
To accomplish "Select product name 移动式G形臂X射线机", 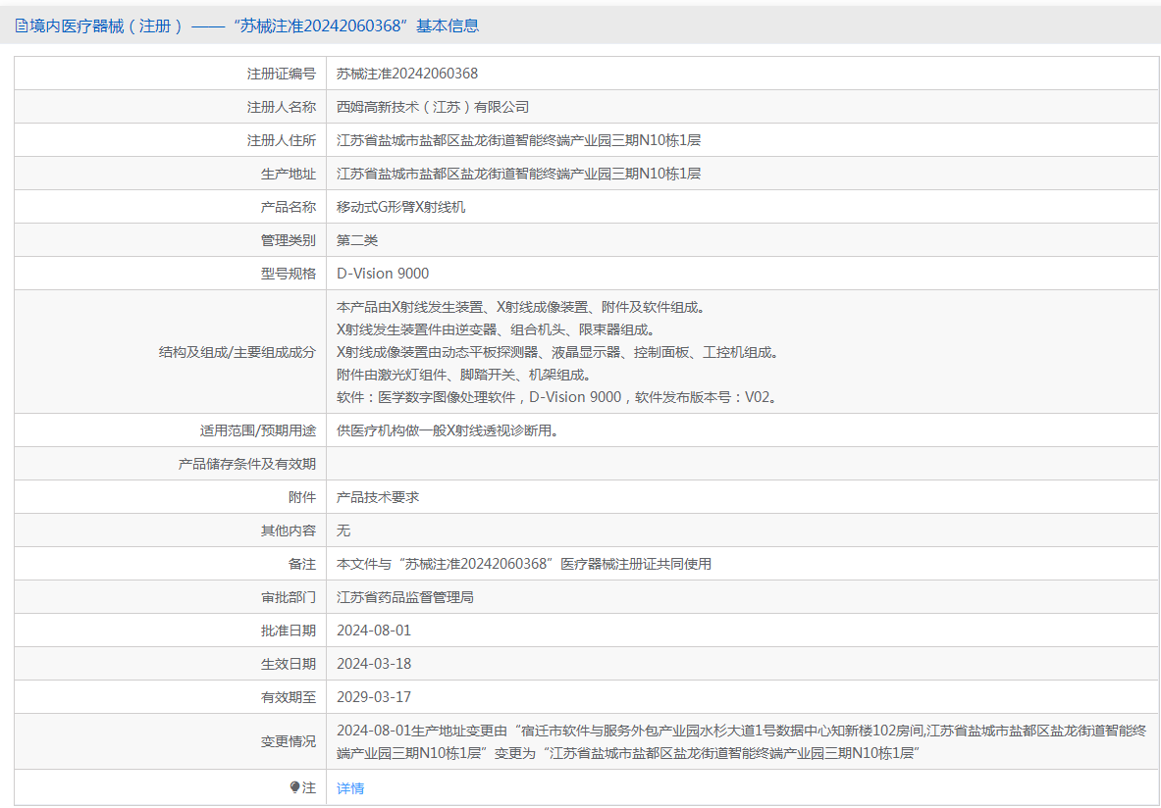I will [x=400, y=207].
